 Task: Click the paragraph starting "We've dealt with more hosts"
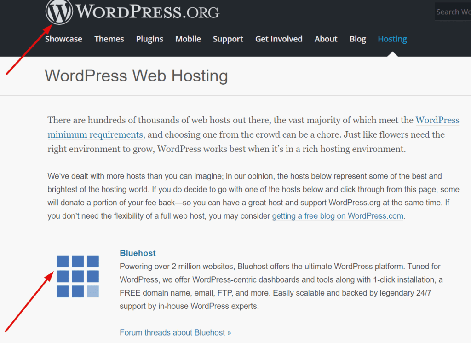pyautogui.click(x=253, y=196)
